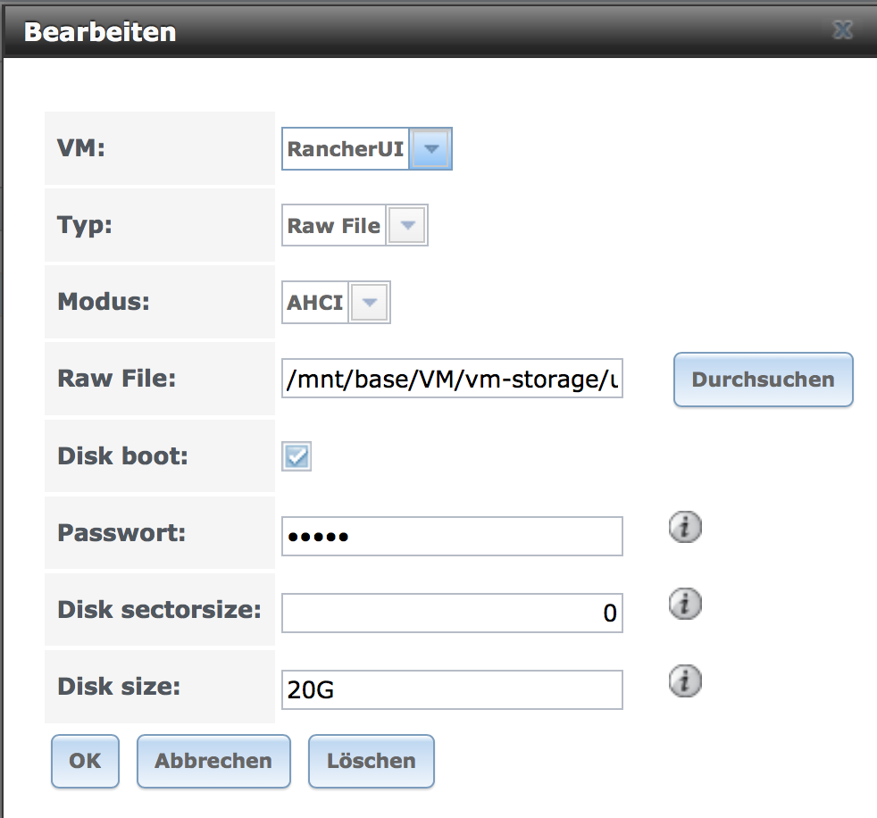This screenshot has width=877, height=818.
Task: Expand the Typ dropdown arrow
Action: pyautogui.click(x=407, y=225)
